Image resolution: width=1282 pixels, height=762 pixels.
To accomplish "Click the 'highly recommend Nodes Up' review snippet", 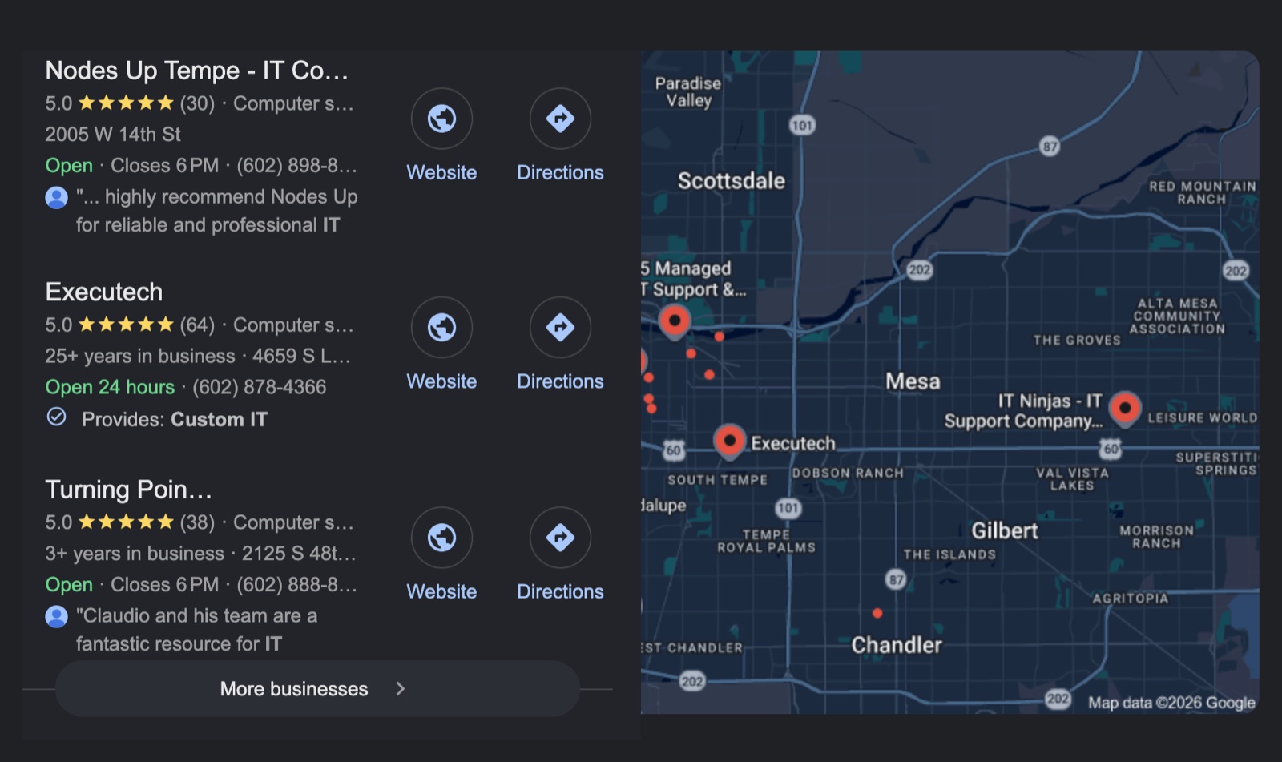I will point(217,211).
